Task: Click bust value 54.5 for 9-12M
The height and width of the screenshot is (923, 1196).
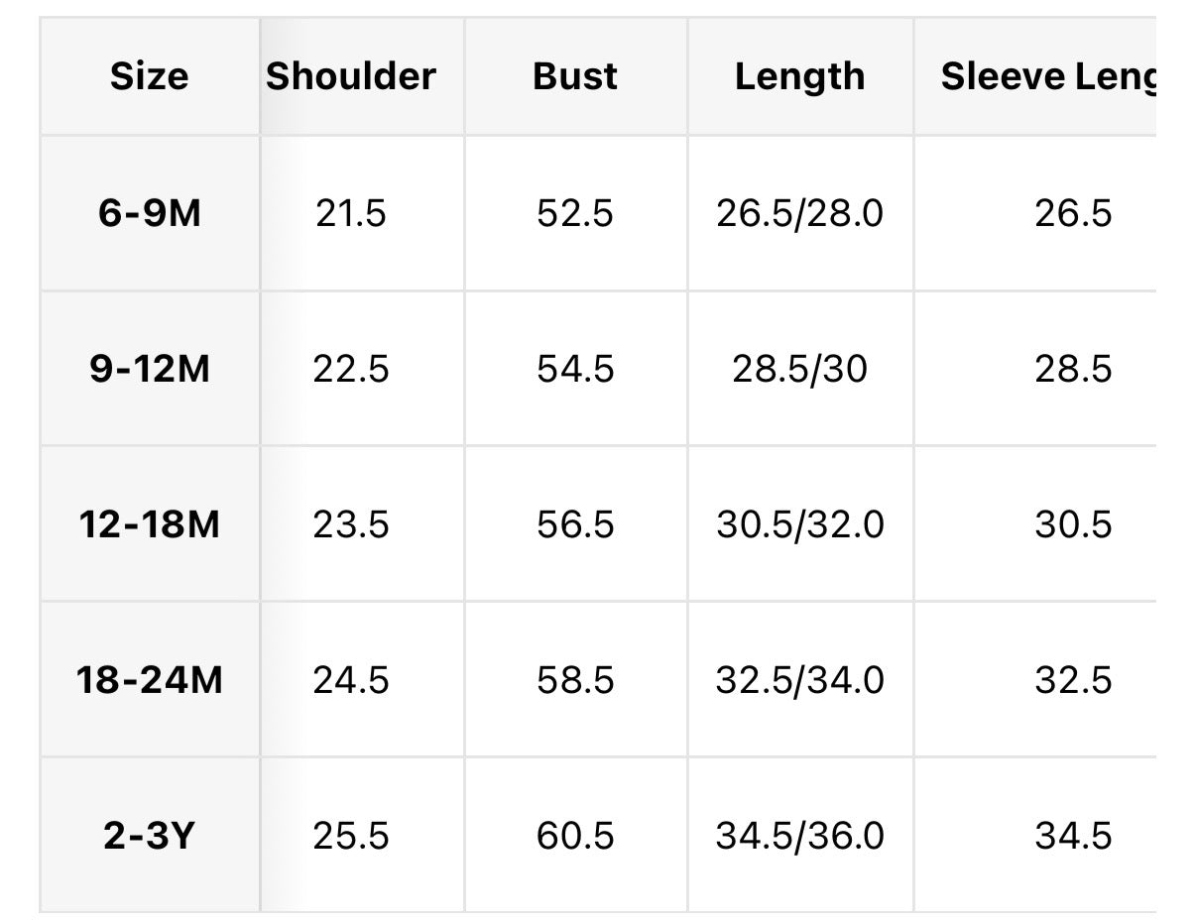Action: [x=575, y=369]
